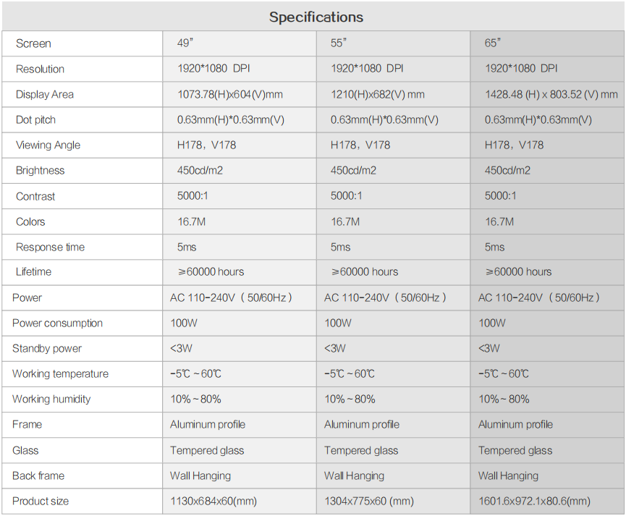Click the Response time row label

[50, 247]
